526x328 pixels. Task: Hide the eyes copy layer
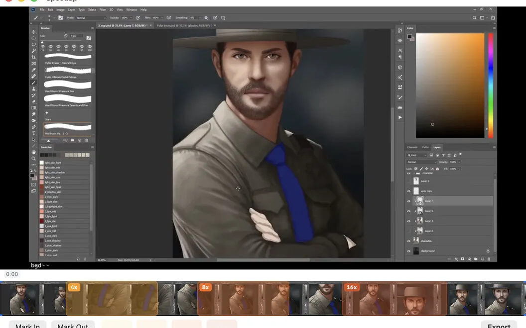pos(408,191)
